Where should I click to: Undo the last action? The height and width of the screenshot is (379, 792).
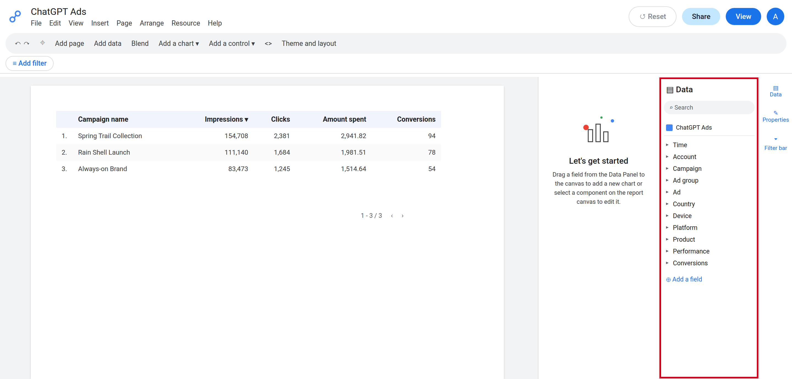[x=18, y=44]
